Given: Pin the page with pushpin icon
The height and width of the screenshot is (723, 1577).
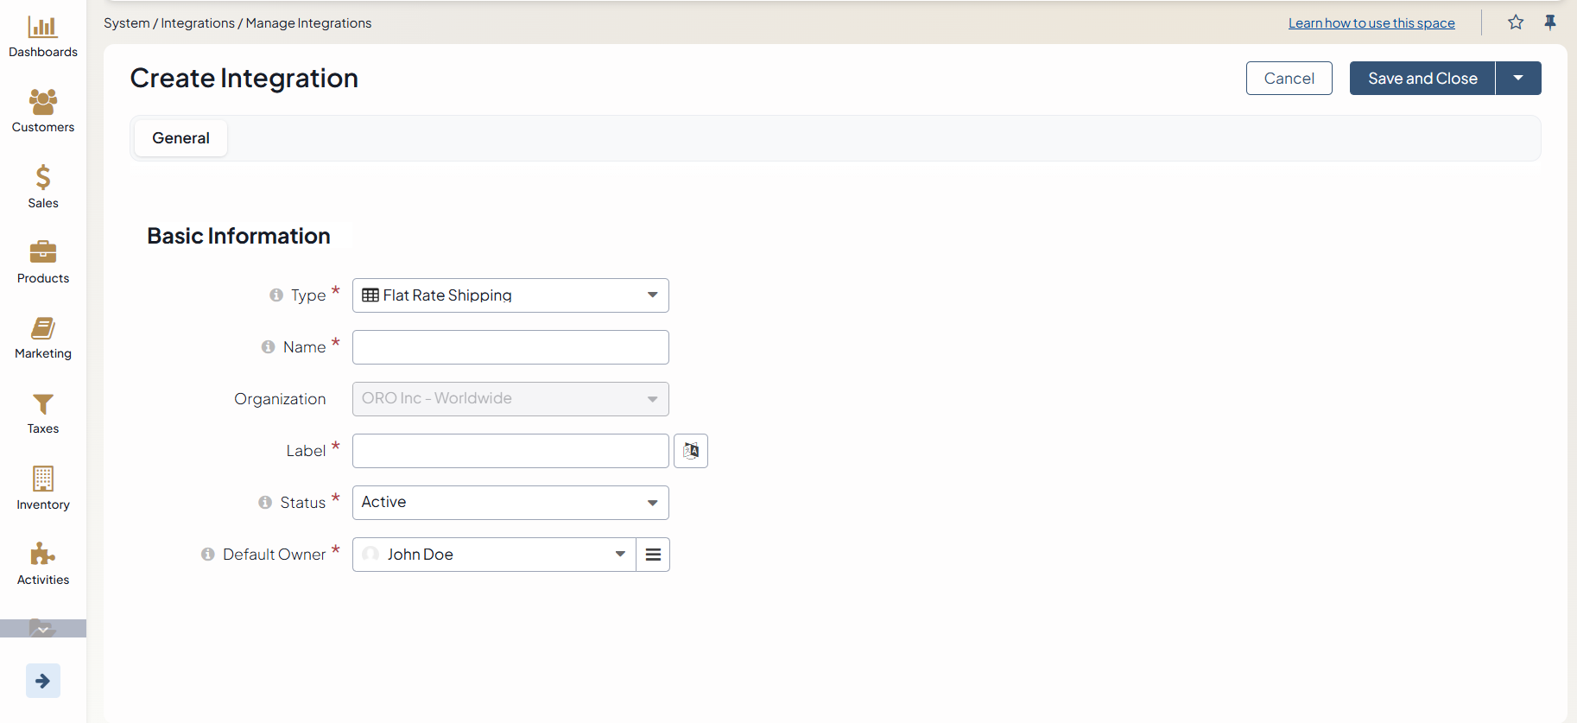Looking at the screenshot, I should (x=1550, y=22).
